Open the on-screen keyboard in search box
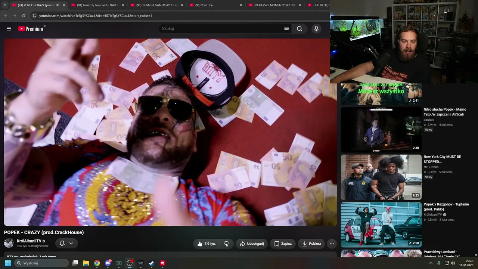Screen dimensions: 478x269 286,29
